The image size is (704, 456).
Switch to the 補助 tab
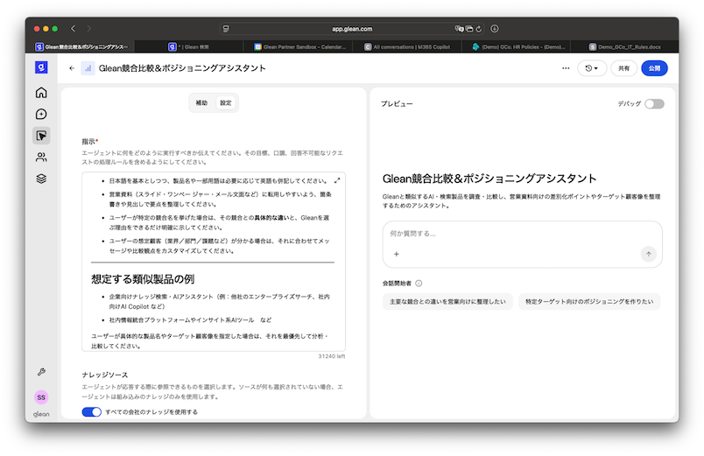click(201, 102)
